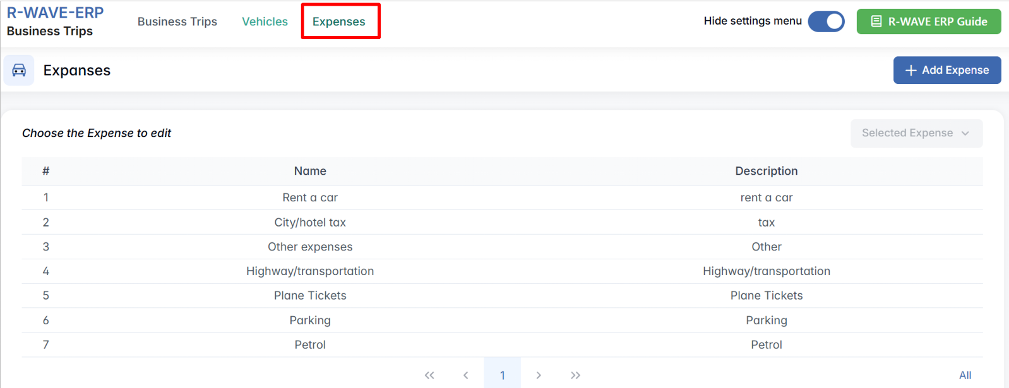Go to first page with double-left arrows
The height and width of the screenshot is (388, 1009).
click(x=429, y=375)
